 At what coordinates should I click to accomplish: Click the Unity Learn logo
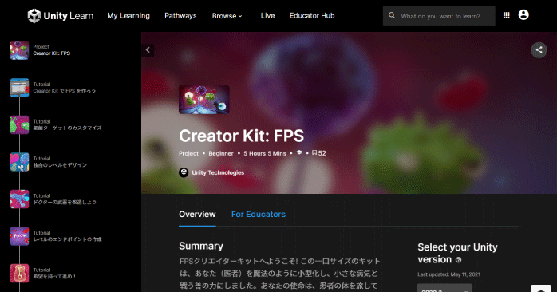pos(61,16)
